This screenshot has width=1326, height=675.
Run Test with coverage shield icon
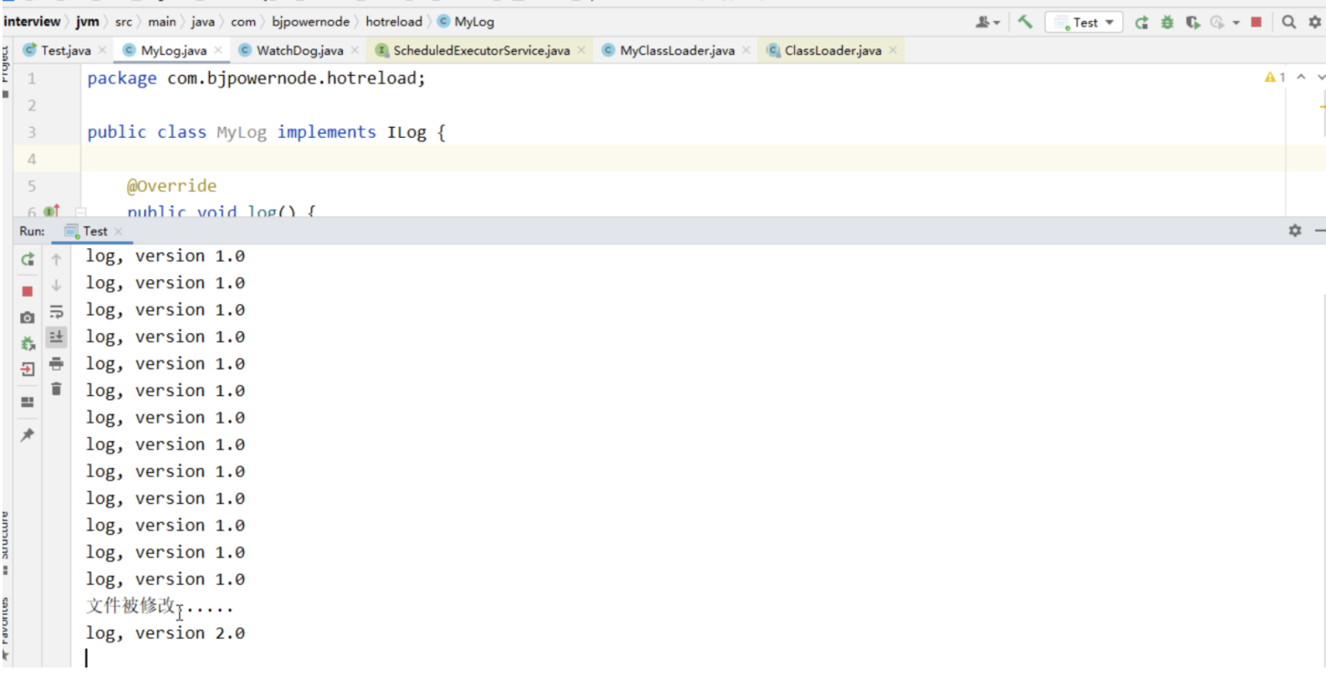[1193, 23]
